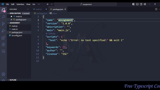Click the "1.0.0" version value
Viewport: 160px width, 90px height.
click(x=66, y=23)
